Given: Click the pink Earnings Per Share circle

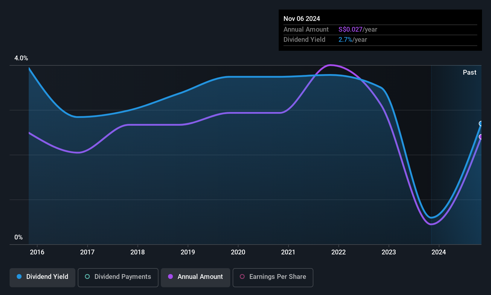Looking at the screenshot, I should (x=242, y=276).
